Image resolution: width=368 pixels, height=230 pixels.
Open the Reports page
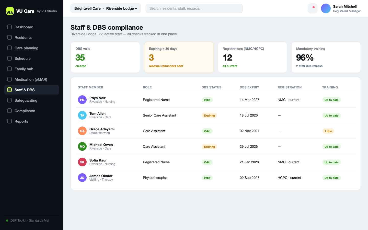(32, 121)
